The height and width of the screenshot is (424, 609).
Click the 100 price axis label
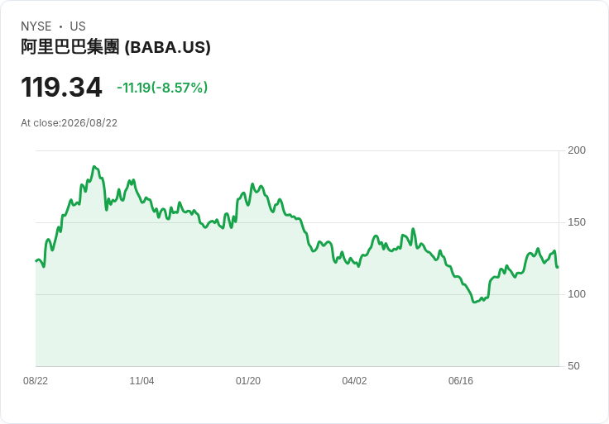click(x=577, y=294)
